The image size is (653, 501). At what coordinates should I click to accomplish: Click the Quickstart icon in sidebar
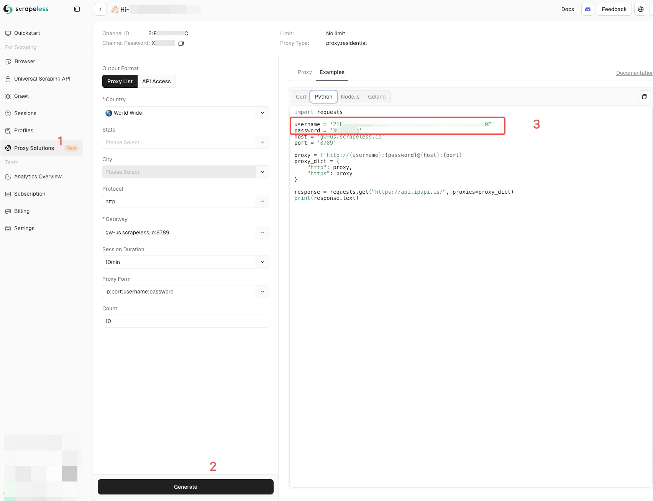click(8, 33)
